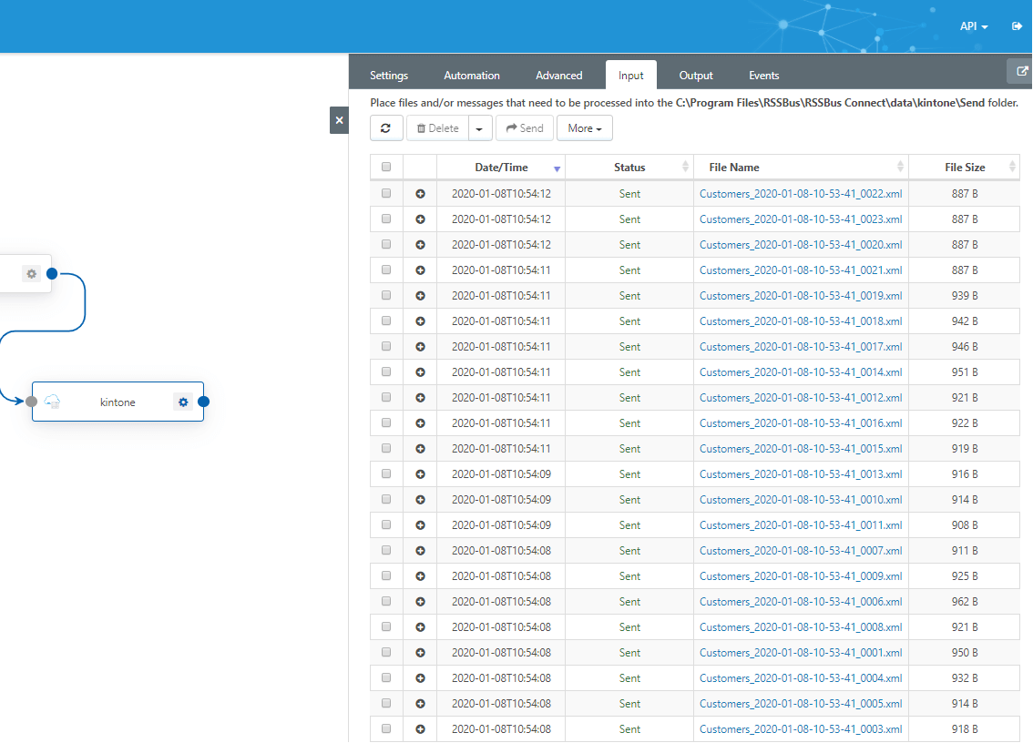Click the refresh icon in the Input toolbar
Image resolution: width=1033 pixels, height=743 pixels.
click(386, 128)
